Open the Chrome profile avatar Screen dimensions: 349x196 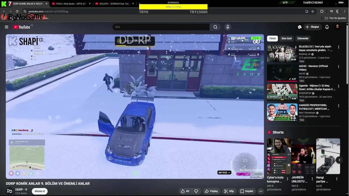coord(338,11)
